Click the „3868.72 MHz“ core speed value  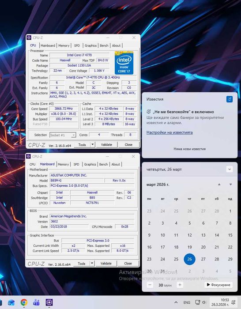(x=64, y=109)
